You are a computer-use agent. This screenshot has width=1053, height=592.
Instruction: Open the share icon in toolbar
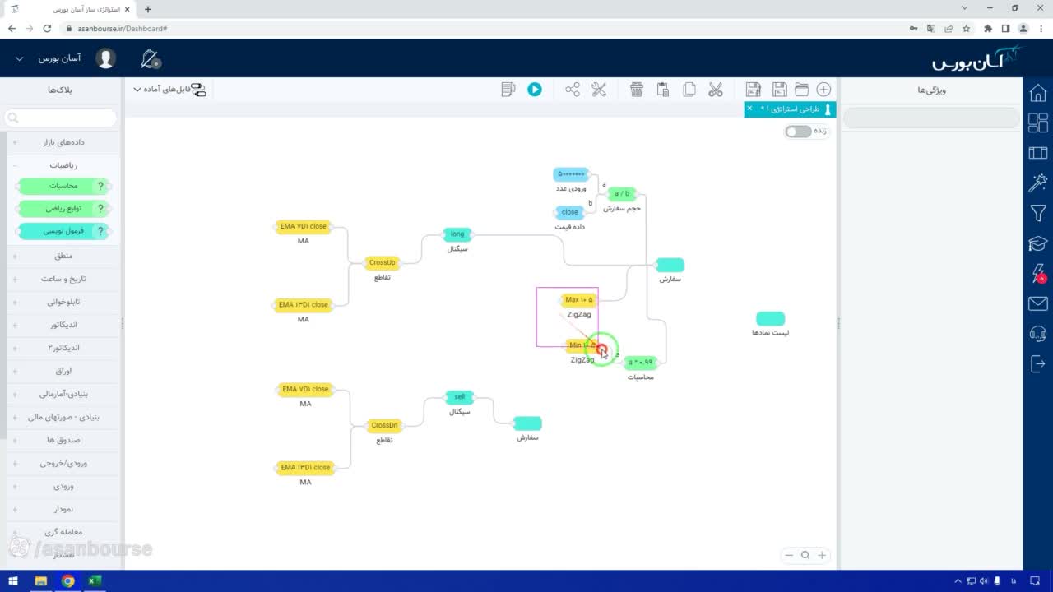coord(573,90)
